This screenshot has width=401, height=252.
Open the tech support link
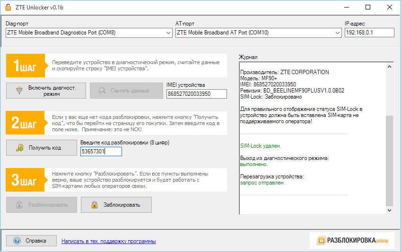(x=108, y=241)
